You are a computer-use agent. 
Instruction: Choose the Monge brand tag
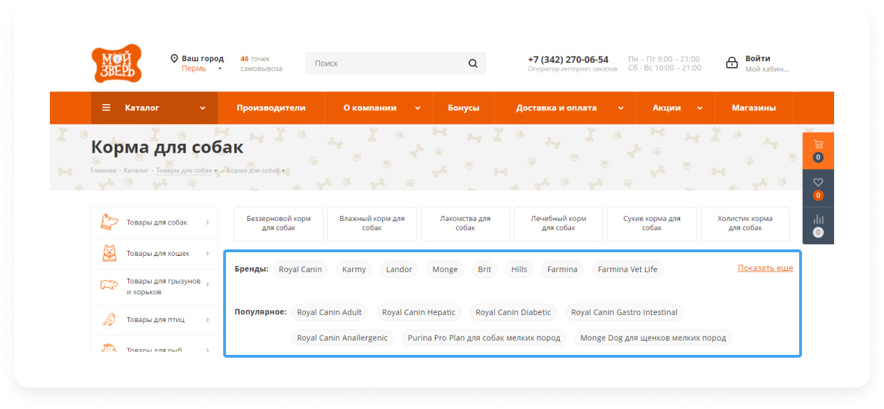pyautogui.click(x=445, y=269)
